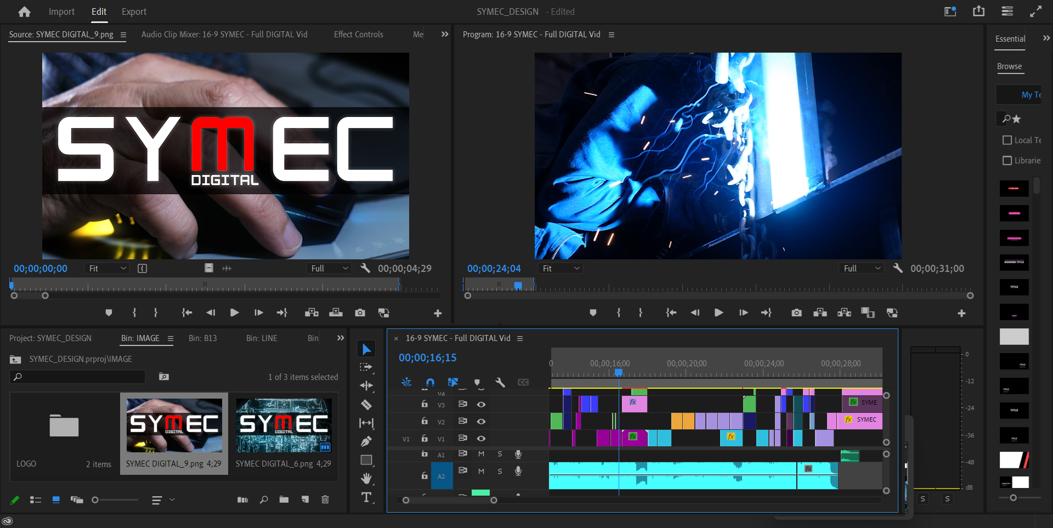The height and width of the screenshot is (528, 1053).
Task: Open Program monitor settings wrench
Action: (897, 268)
